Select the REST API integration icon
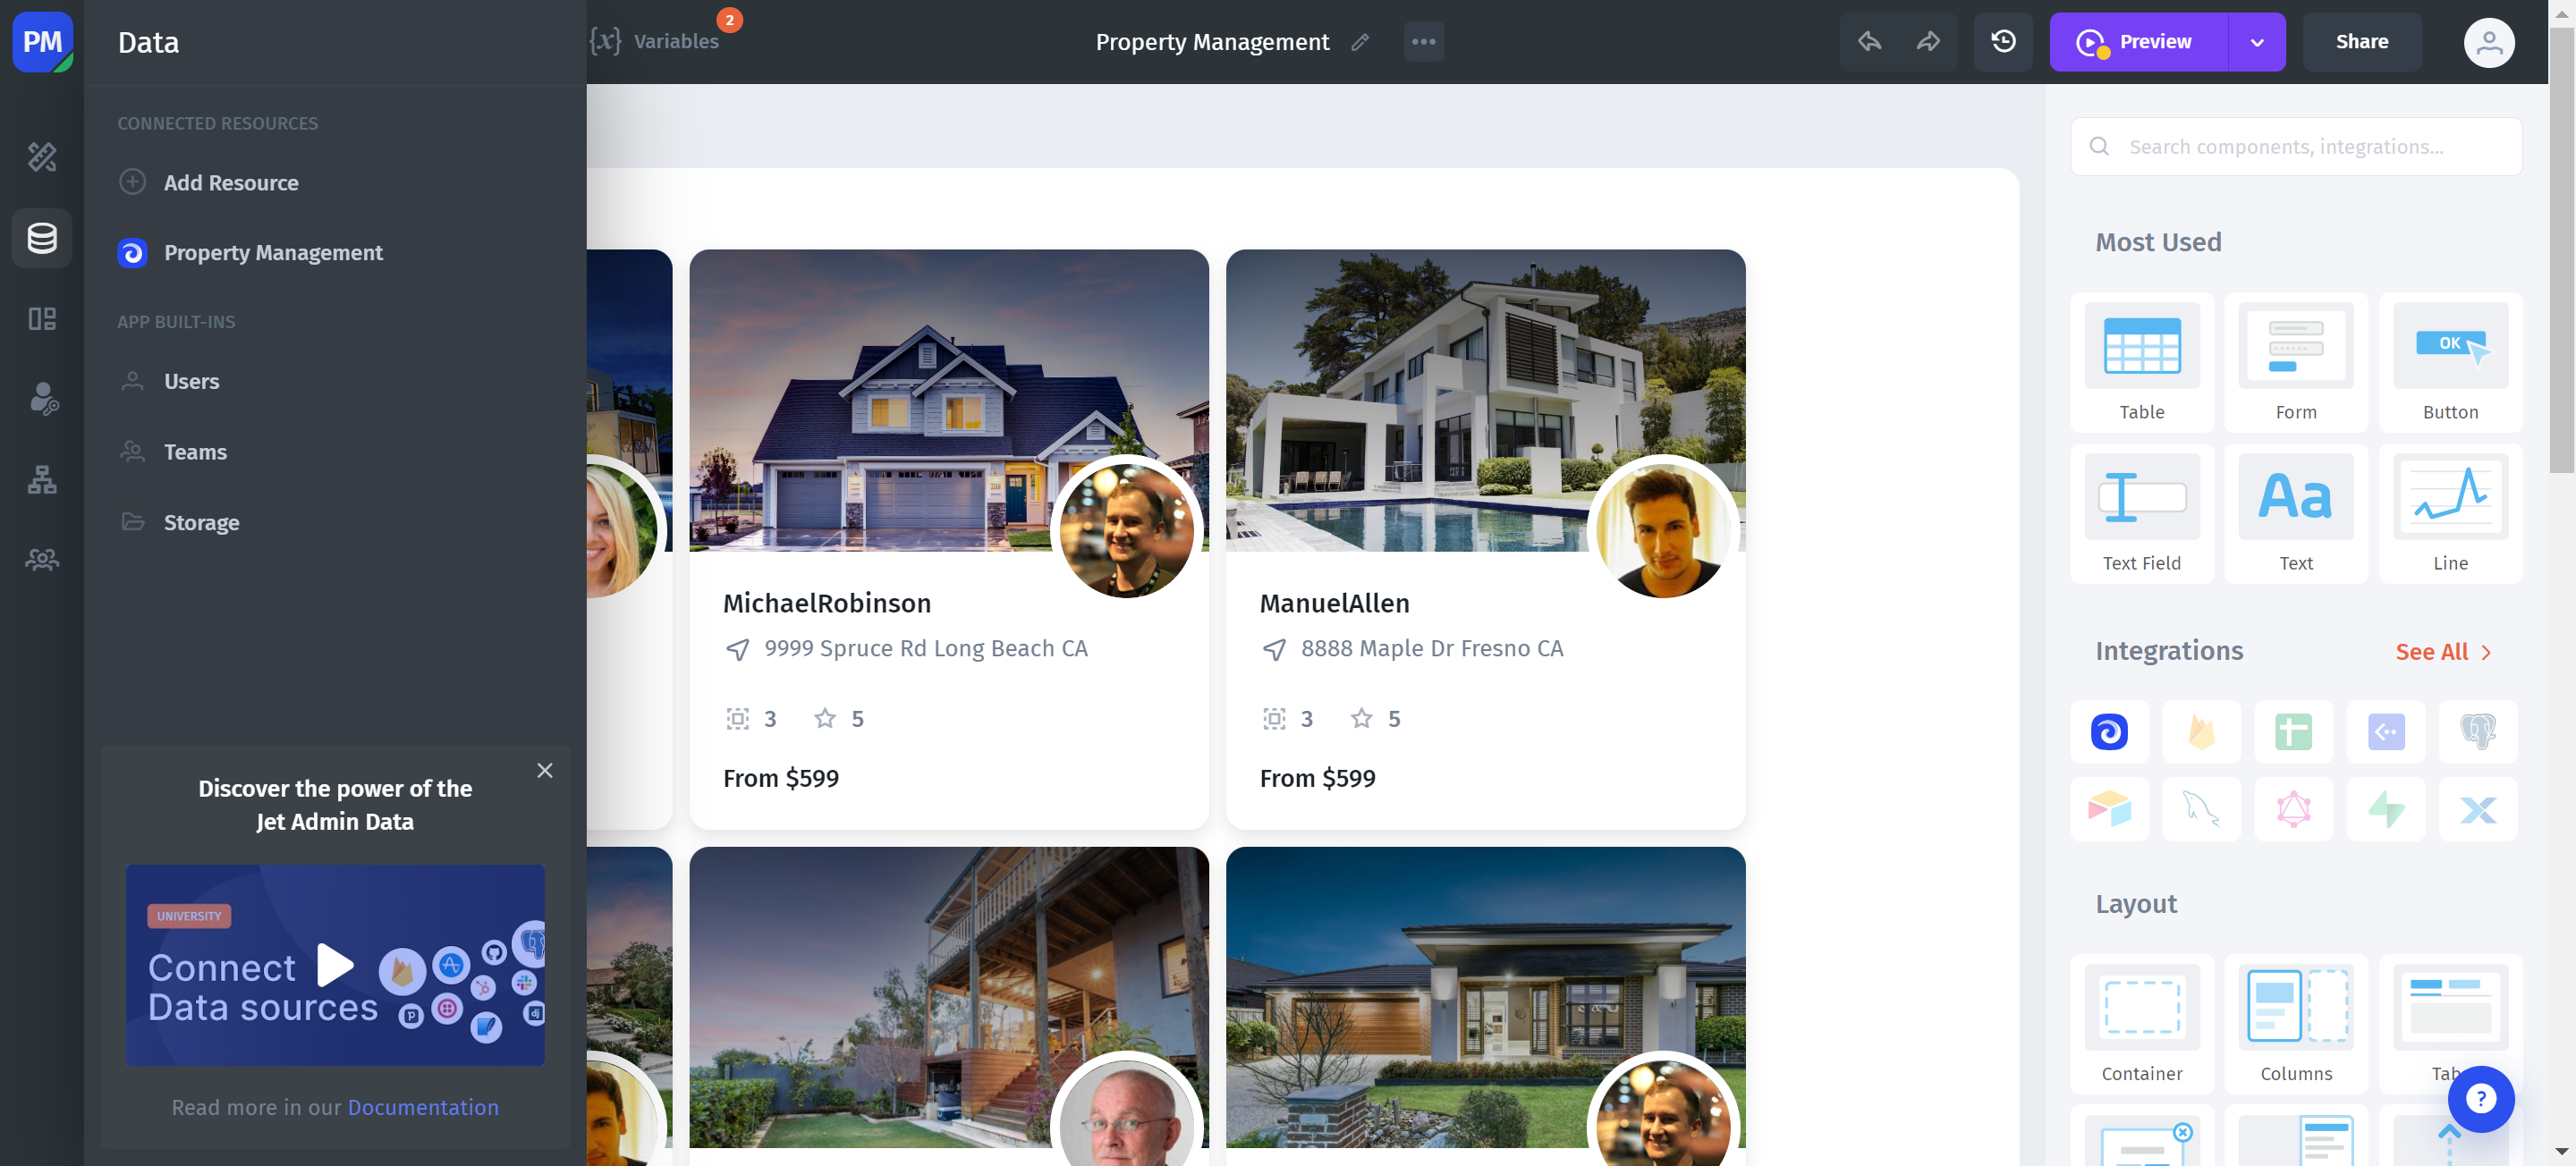 coord(2386,732)
